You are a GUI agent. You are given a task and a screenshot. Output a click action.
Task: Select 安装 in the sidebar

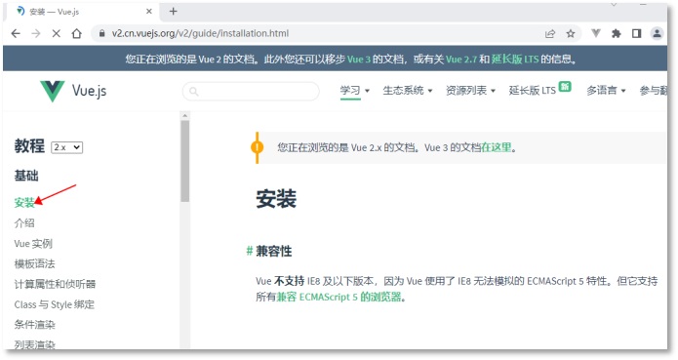coord(24,202)
